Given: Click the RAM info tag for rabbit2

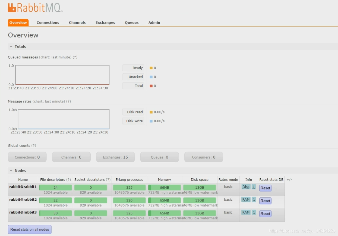Looking at the screenshot, I should pyautogui.click(x=246, y=200).
